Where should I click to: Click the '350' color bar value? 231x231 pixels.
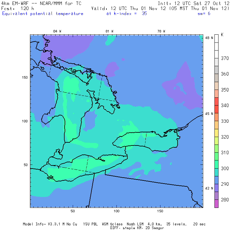point(225,90)
